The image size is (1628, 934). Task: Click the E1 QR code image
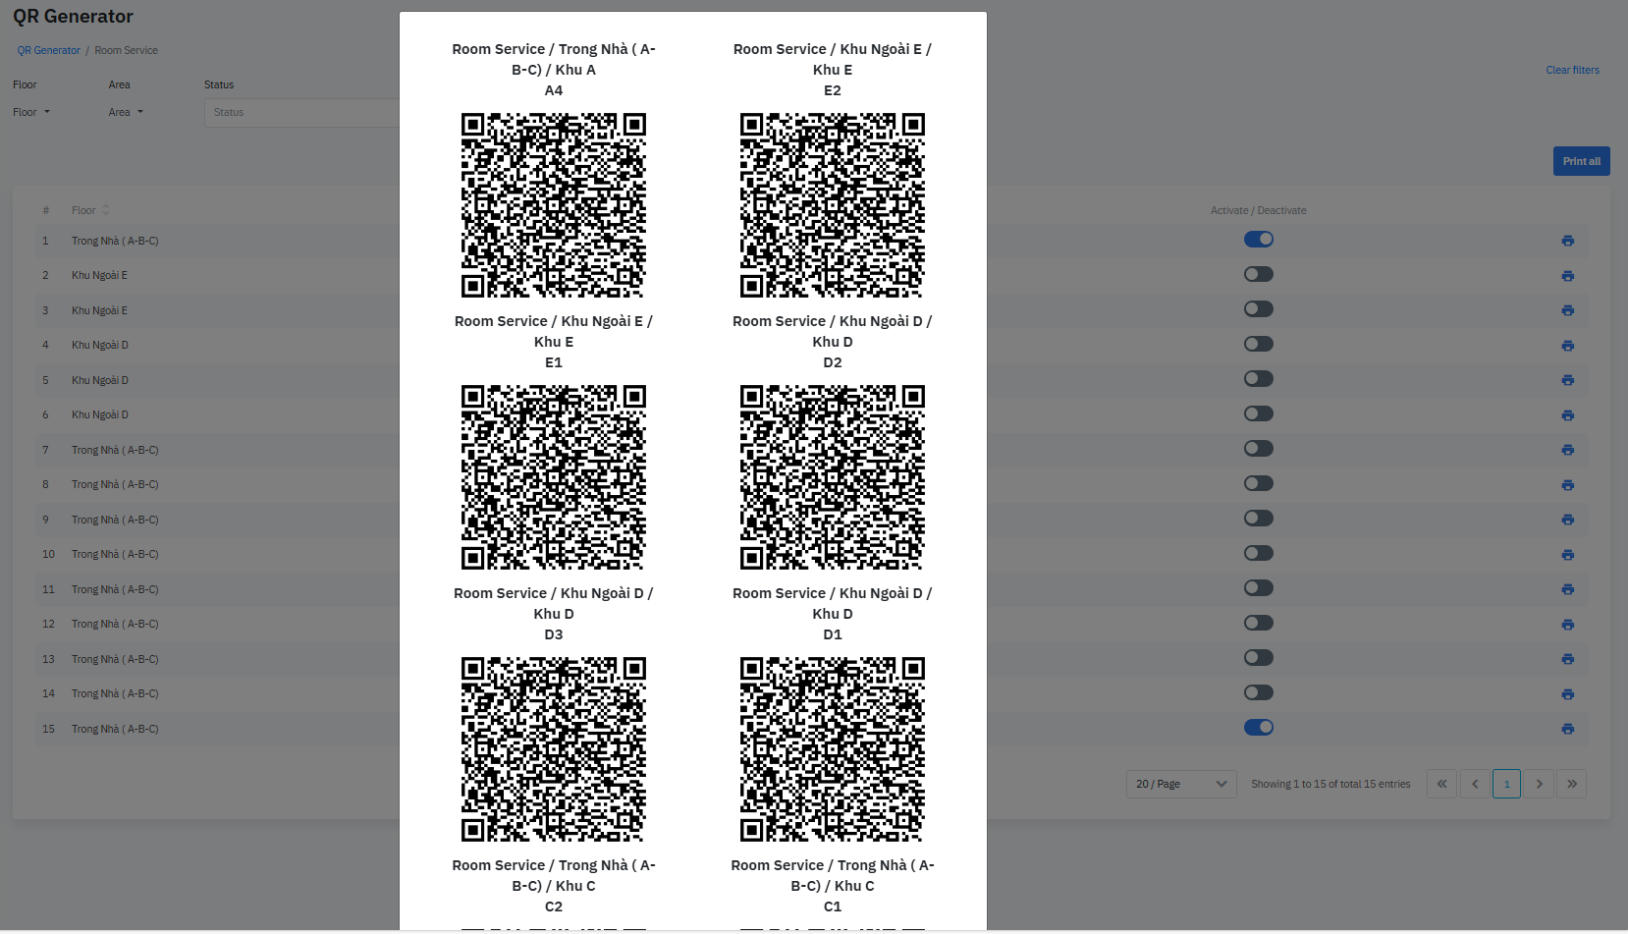[x=554, y=477]
